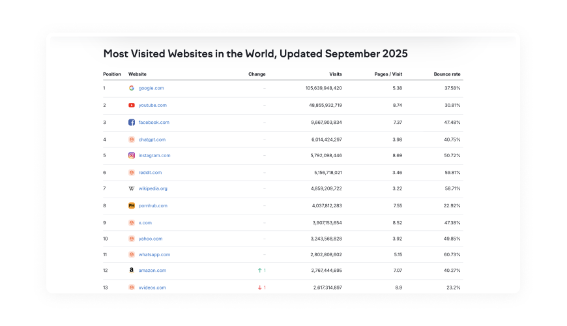Select pages per visit value 8.74
The height and width of the screenshot is (326, 567).
pyautogui.click(x=398, y=105)
